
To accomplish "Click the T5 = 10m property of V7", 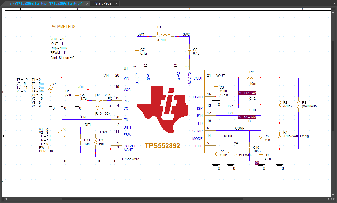I will point(24,80).
